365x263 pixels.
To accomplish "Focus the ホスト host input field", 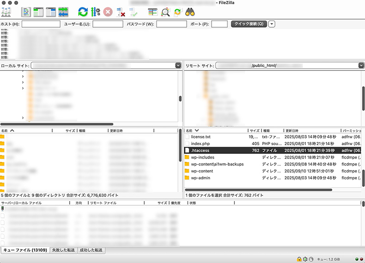I will pos(41,24).
